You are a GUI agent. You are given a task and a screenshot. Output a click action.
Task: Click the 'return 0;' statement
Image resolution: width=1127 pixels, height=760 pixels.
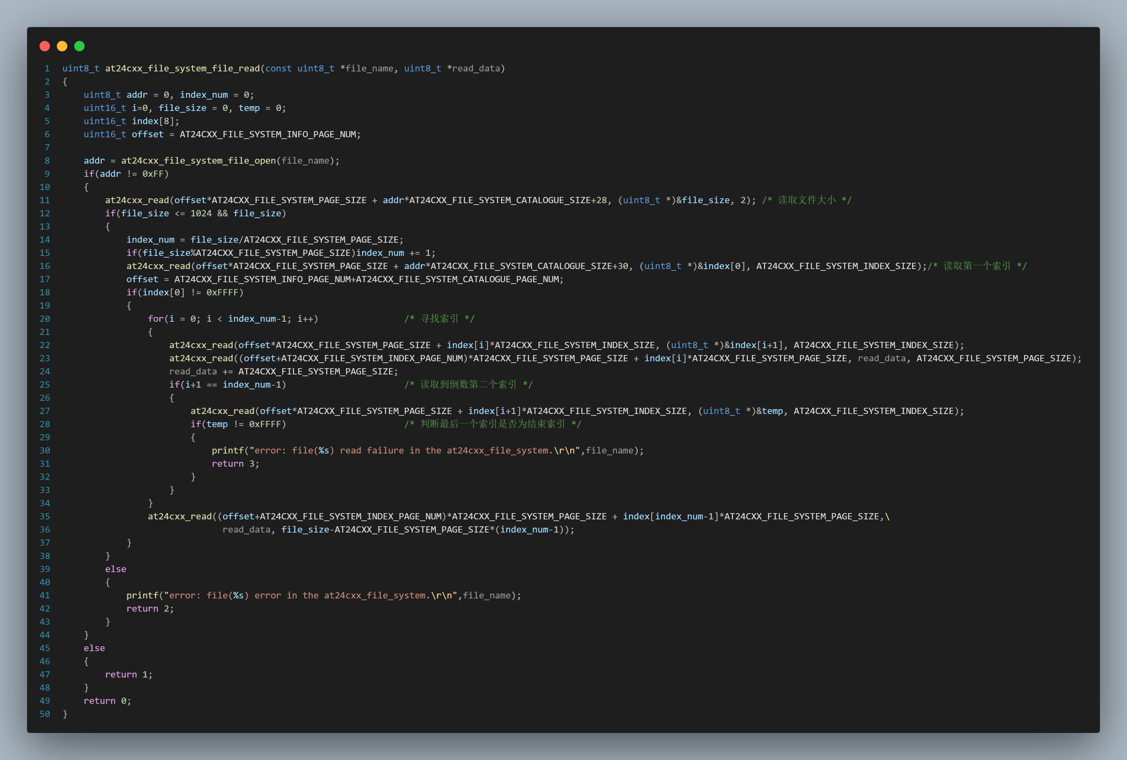coord(107,701)
